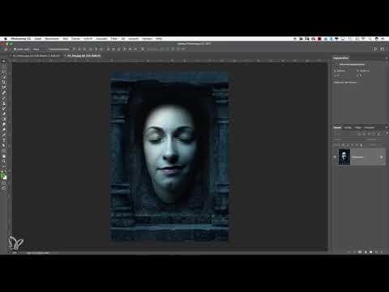Select the Gradient tool
Screen dimensions: 389x292
tap(4, 119)
